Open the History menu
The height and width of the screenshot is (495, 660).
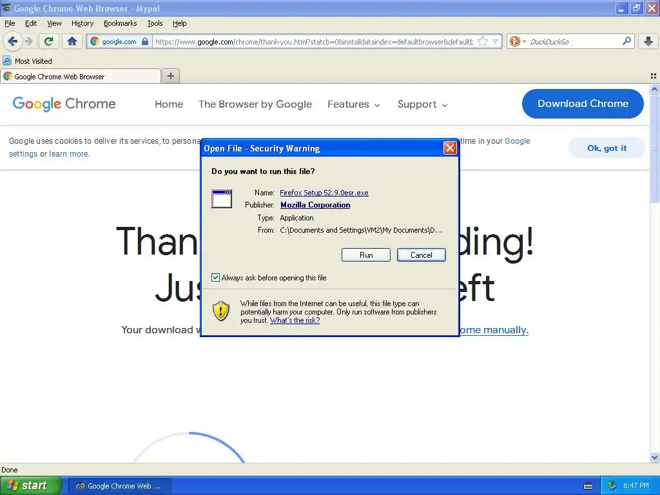(82, 23)
